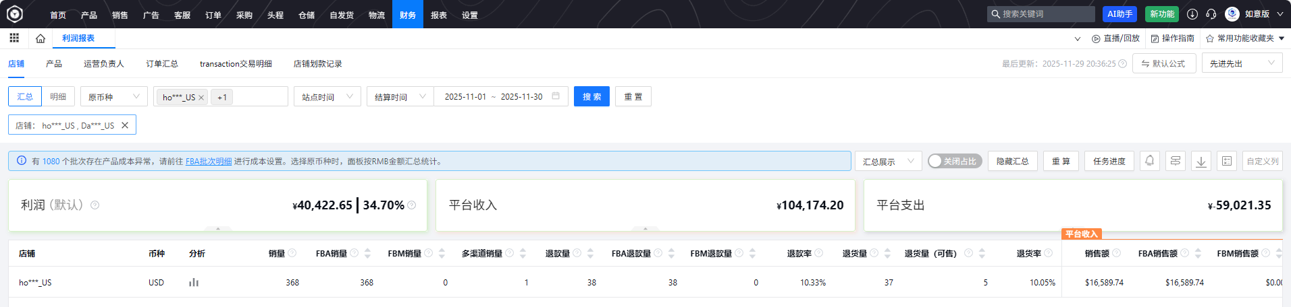Open the calculator formula icon
This screenshot has width=1291, height=307.
[1227, 161]
